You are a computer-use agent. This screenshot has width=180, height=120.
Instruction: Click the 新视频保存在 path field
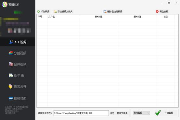pos(81,113)
